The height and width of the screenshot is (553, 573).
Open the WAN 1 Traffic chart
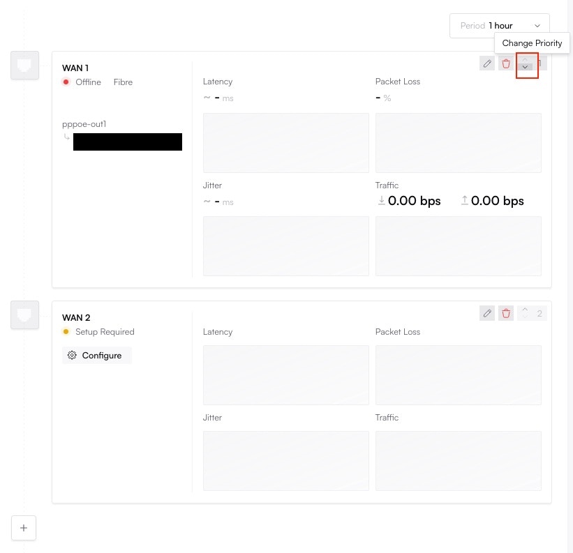[459, 246]
